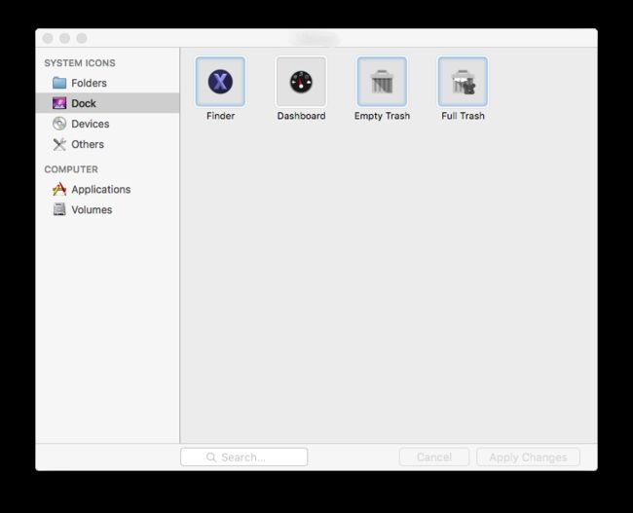
Task: Click the Volumes hard drive icon
Action: click(x=59, y=209)
